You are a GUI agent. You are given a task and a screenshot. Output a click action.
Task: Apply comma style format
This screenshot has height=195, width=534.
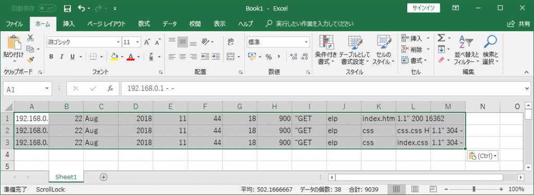(278, 57)
